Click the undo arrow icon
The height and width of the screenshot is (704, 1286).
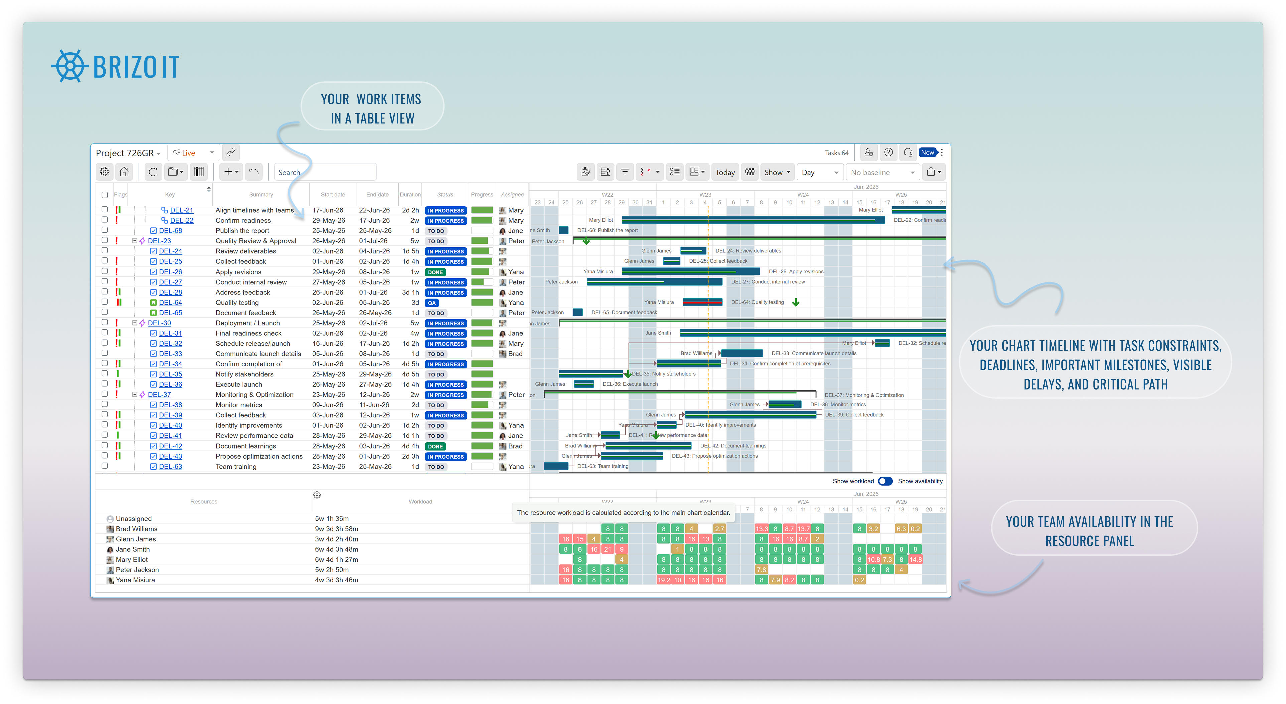254,172
